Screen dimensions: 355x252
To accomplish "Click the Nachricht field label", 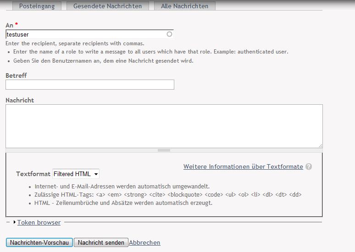I will pyautogui.click(x=20, y=100).
